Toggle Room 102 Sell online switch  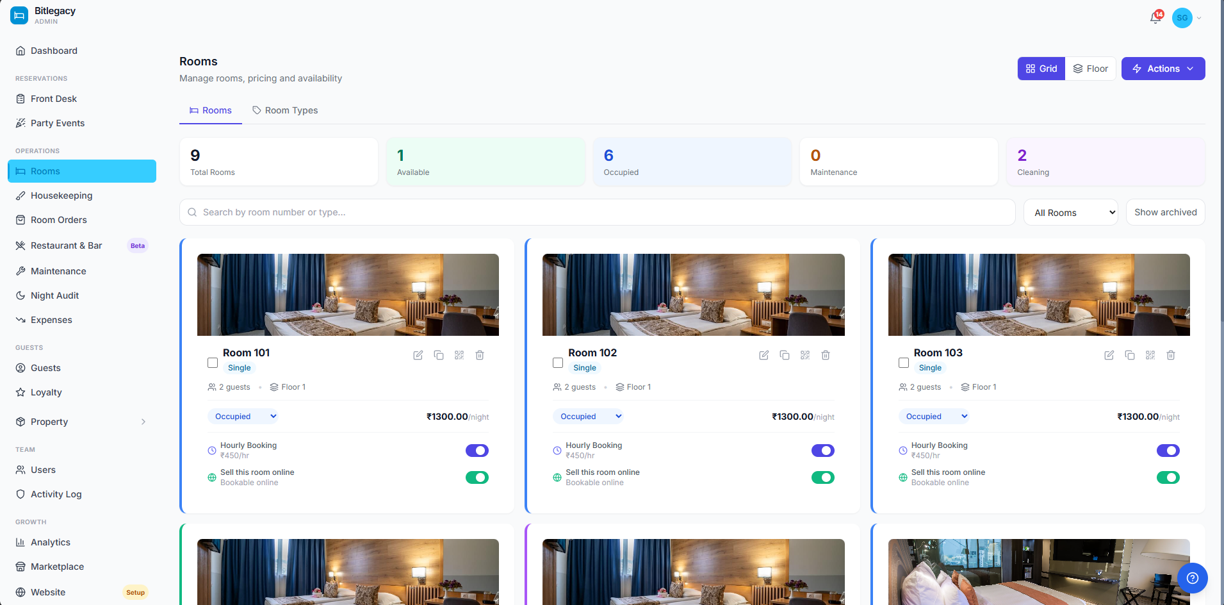(x=822, y=477)
